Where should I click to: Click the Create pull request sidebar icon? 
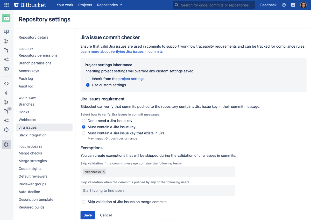click(6, 50)
